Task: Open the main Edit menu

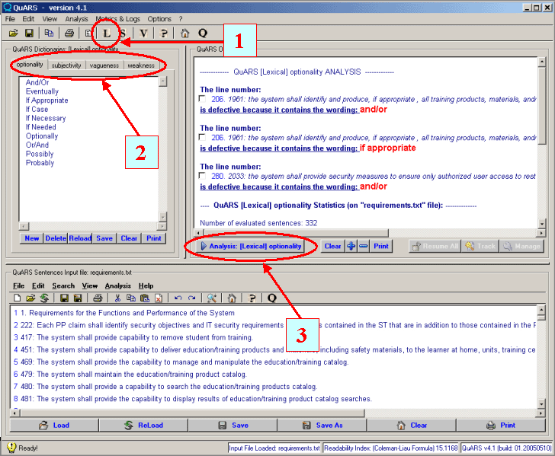Action: tap(28, 19)
